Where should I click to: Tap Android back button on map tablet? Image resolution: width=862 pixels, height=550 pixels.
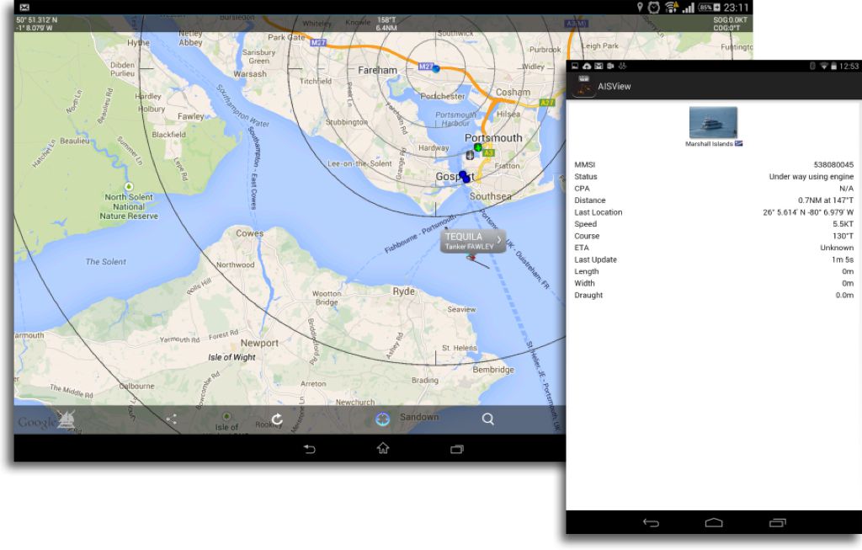pyautogui.click(x=310, y=449)
